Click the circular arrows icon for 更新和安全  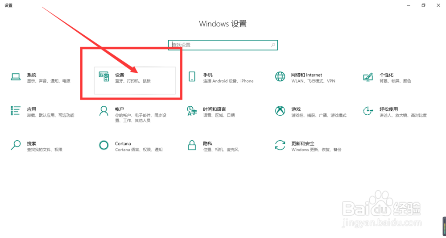pos(280,145)
